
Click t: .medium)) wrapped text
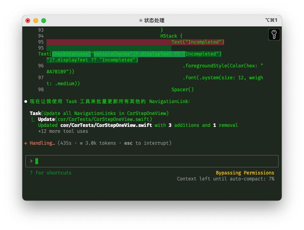[x=63, y=84]
